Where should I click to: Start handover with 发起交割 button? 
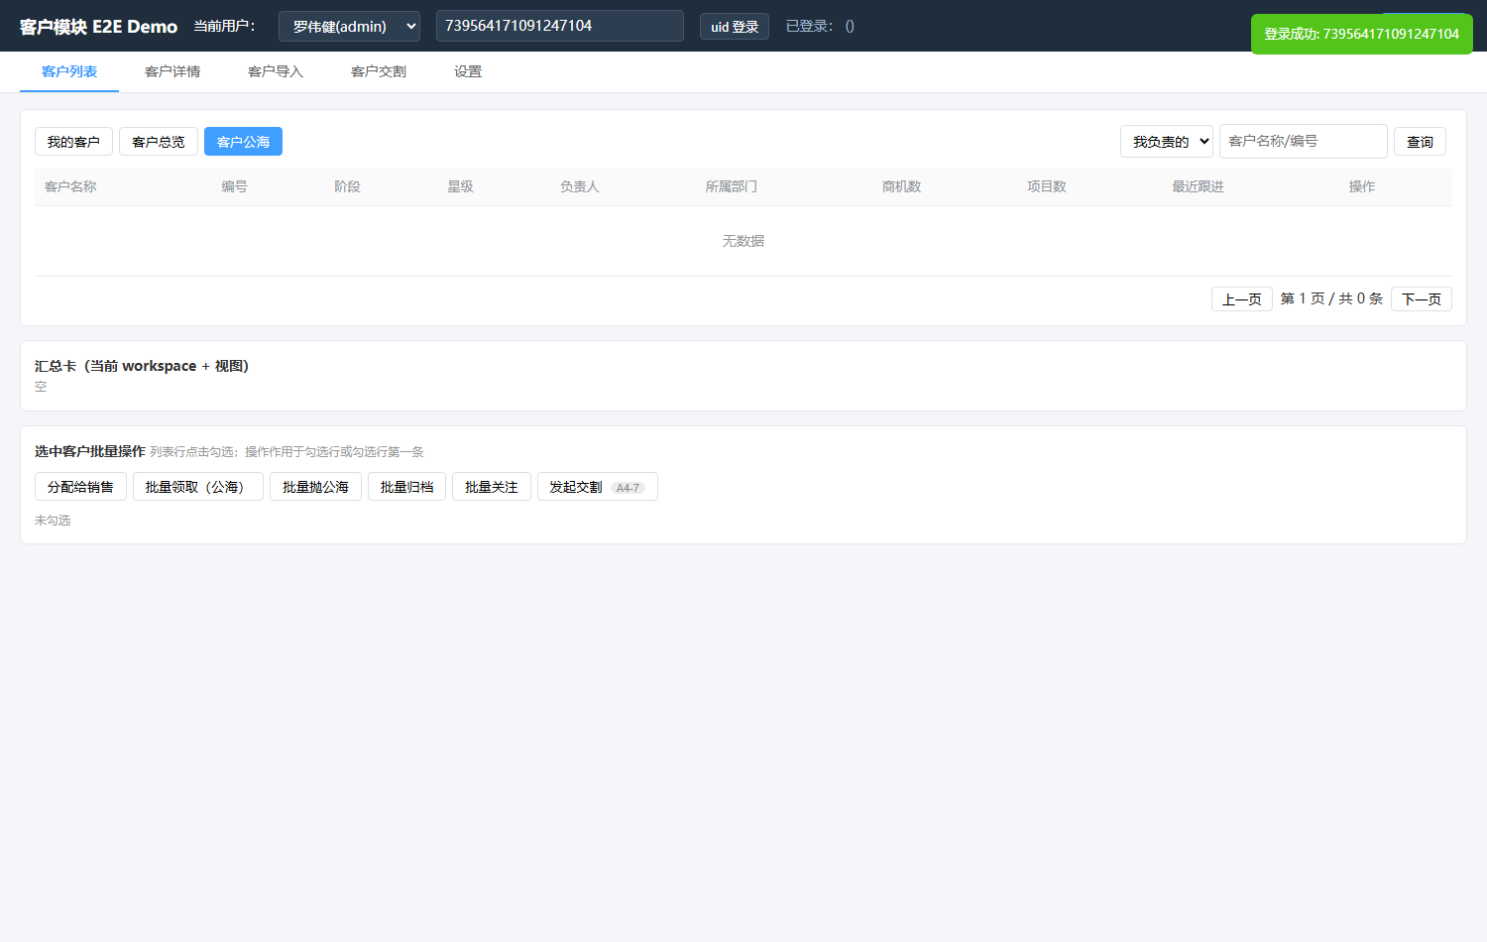[597, 487]
